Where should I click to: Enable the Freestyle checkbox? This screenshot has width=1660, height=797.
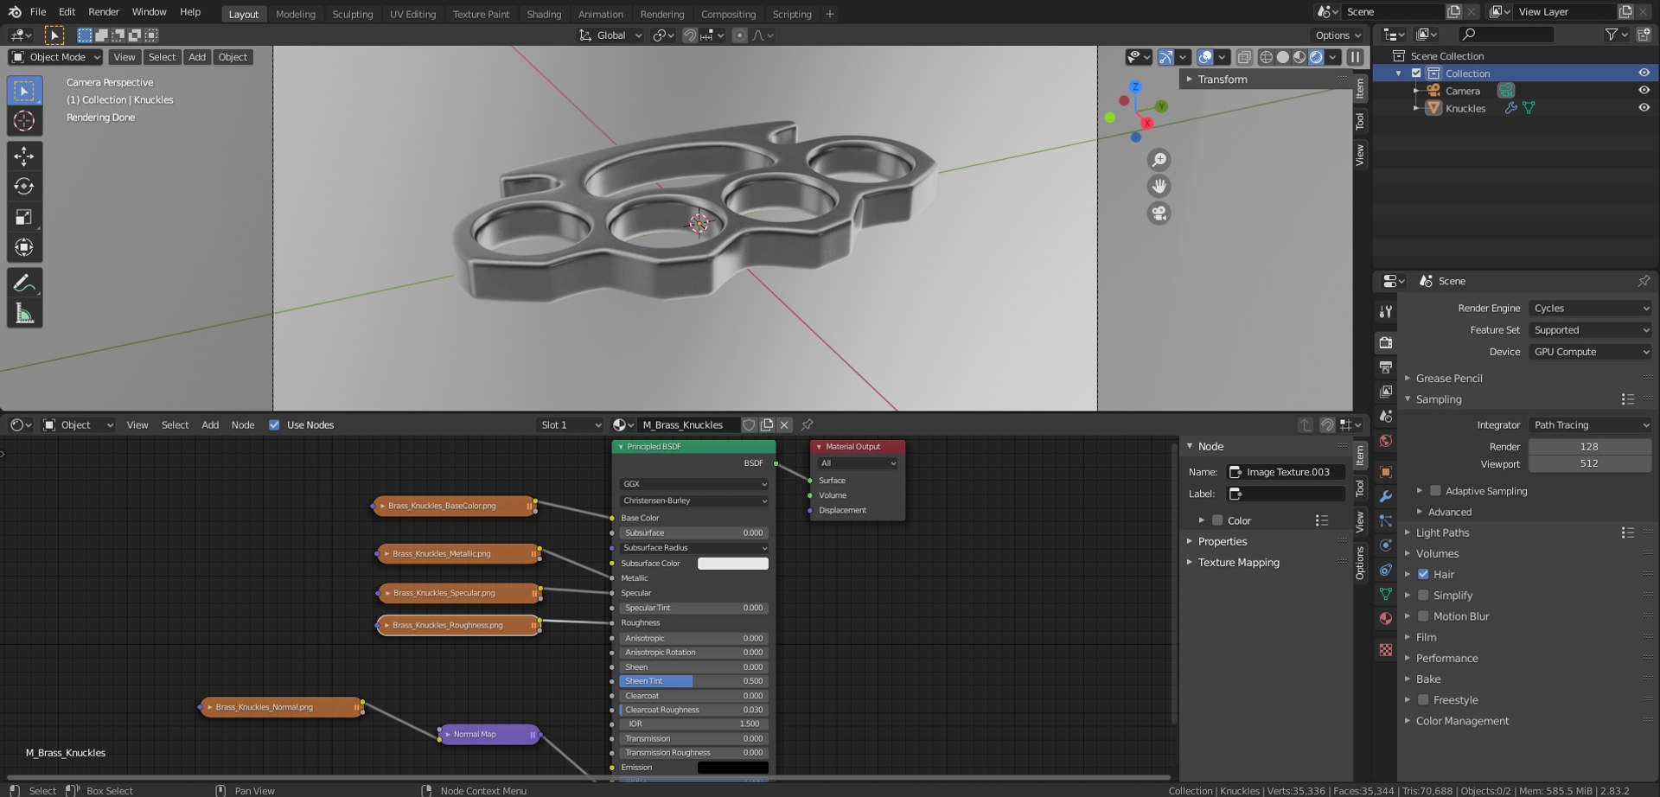(1423, 700)
